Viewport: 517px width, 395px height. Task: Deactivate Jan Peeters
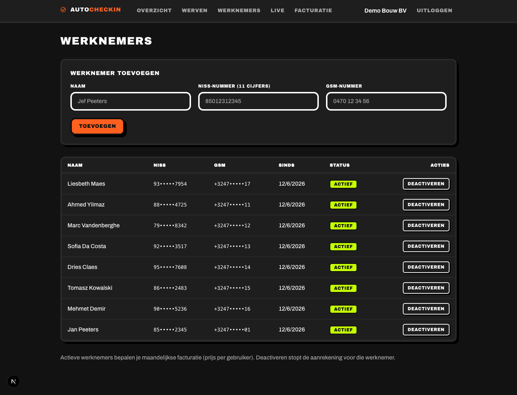click(426, 330)
